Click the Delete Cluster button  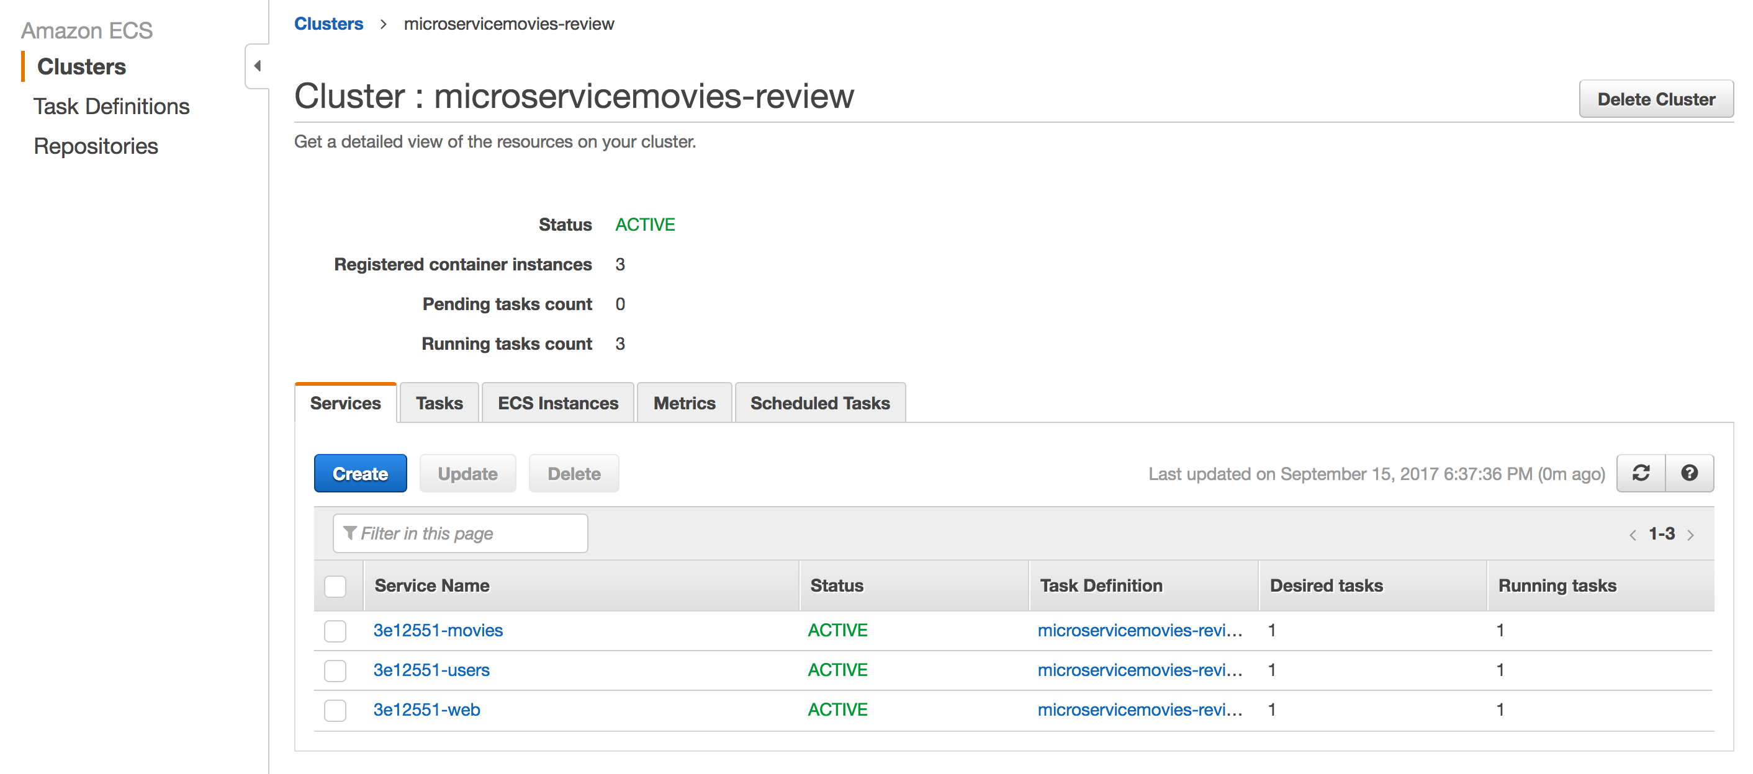click(x=1656, y=99)
